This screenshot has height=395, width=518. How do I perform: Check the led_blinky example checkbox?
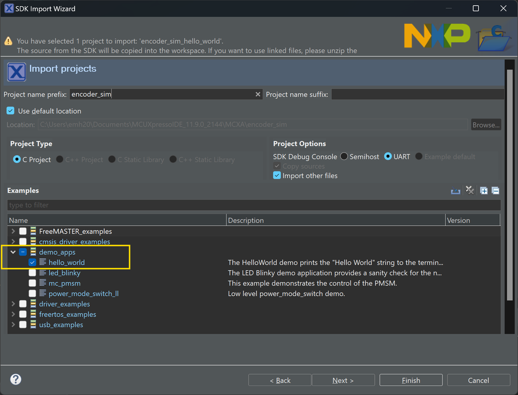pyautogui.click(x=33, y=273)
